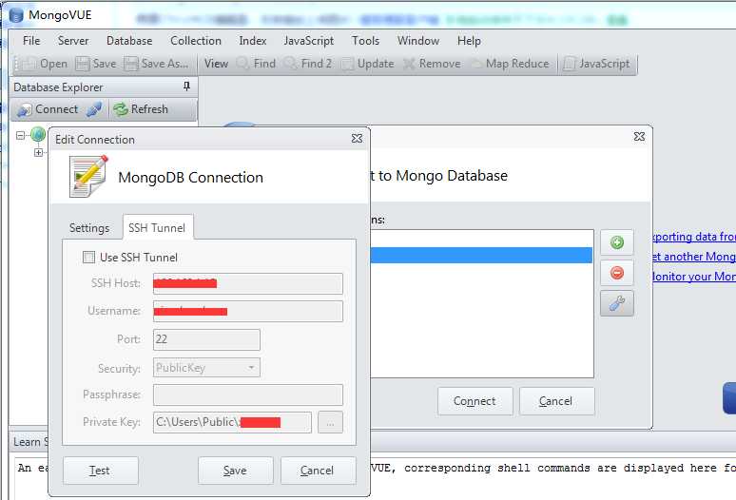Open the Database menu
Viewport: 736px width, 500px height.
point(129,41)
